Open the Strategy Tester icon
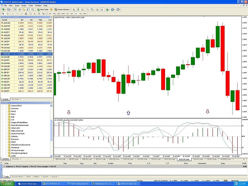This screenshot has width=248, height=186. (33, 10)
